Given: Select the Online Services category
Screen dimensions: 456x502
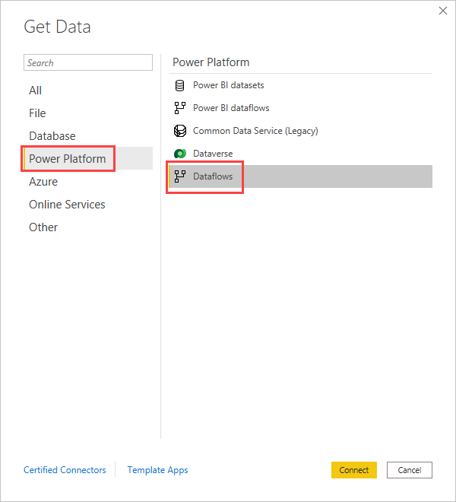Looking at the screenshot, I should pos(88,205).
